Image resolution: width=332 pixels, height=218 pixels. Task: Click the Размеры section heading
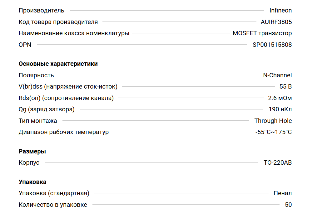(32, 152)
